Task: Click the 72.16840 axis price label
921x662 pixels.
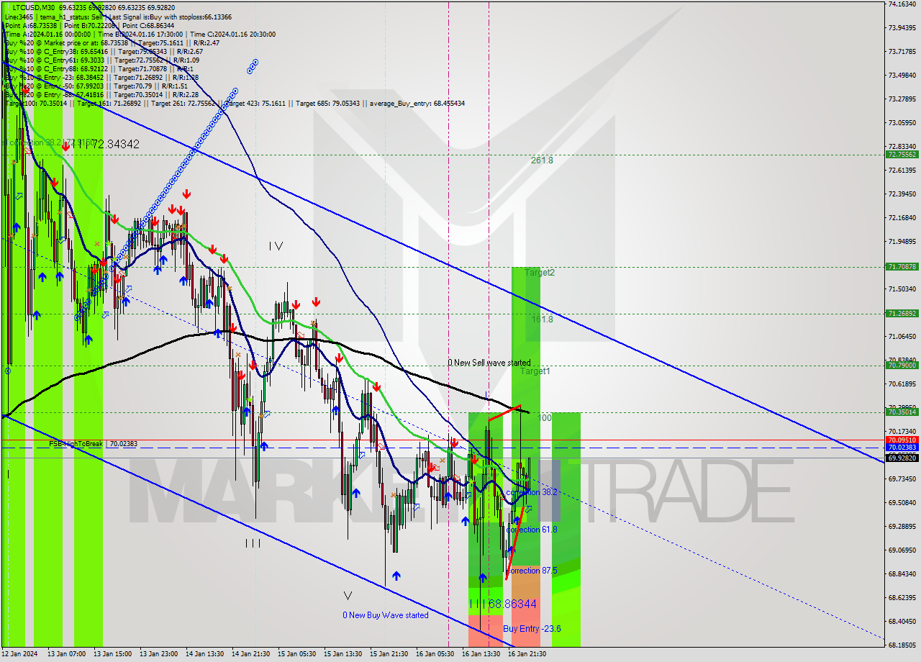Action: [902, 217]
